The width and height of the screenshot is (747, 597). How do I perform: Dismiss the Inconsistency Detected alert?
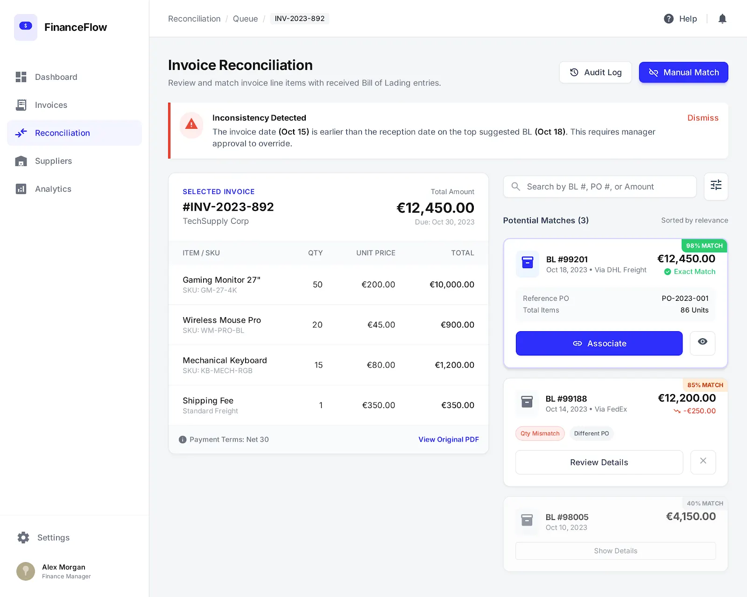(x=703, y=118)
